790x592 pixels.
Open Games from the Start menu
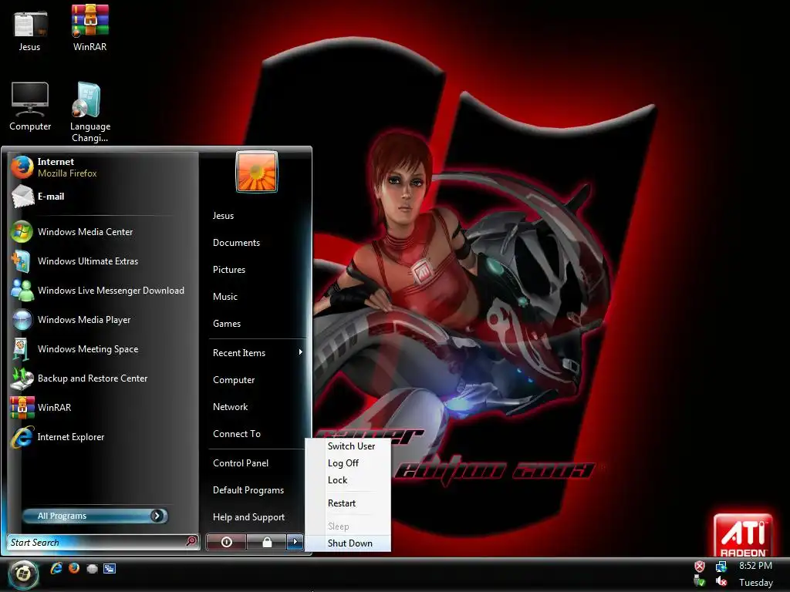[227, 324]
